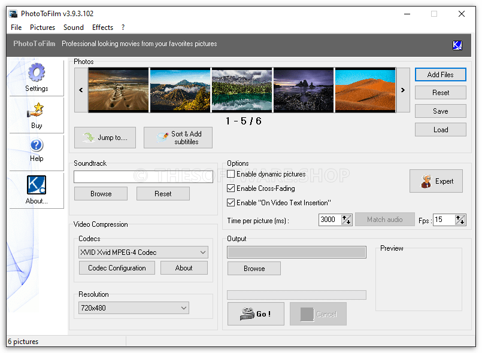Click the Soundtrack file path field

click(143, 176)
